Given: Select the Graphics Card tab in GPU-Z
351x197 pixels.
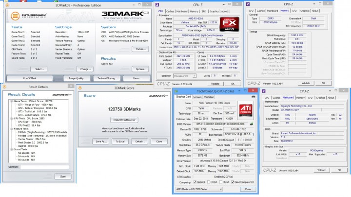Looking at the screenshot, I should coord(183,97).
